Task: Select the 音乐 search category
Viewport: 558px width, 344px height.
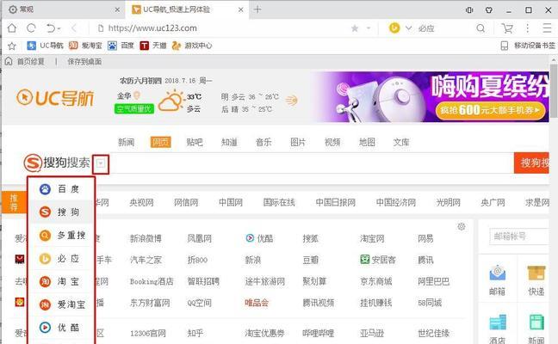Action: 263,142
